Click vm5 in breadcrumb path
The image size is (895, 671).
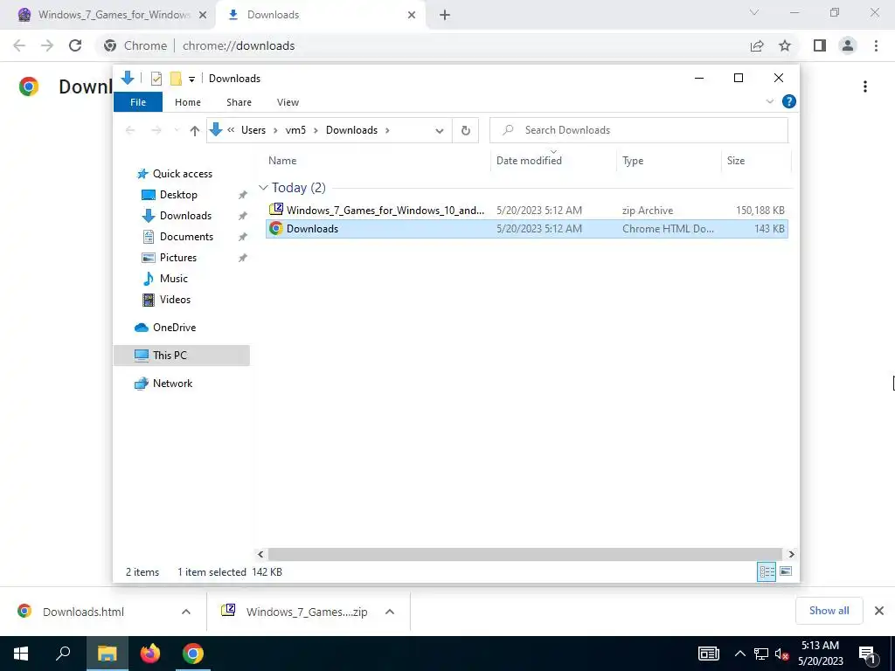coord(295,130)
